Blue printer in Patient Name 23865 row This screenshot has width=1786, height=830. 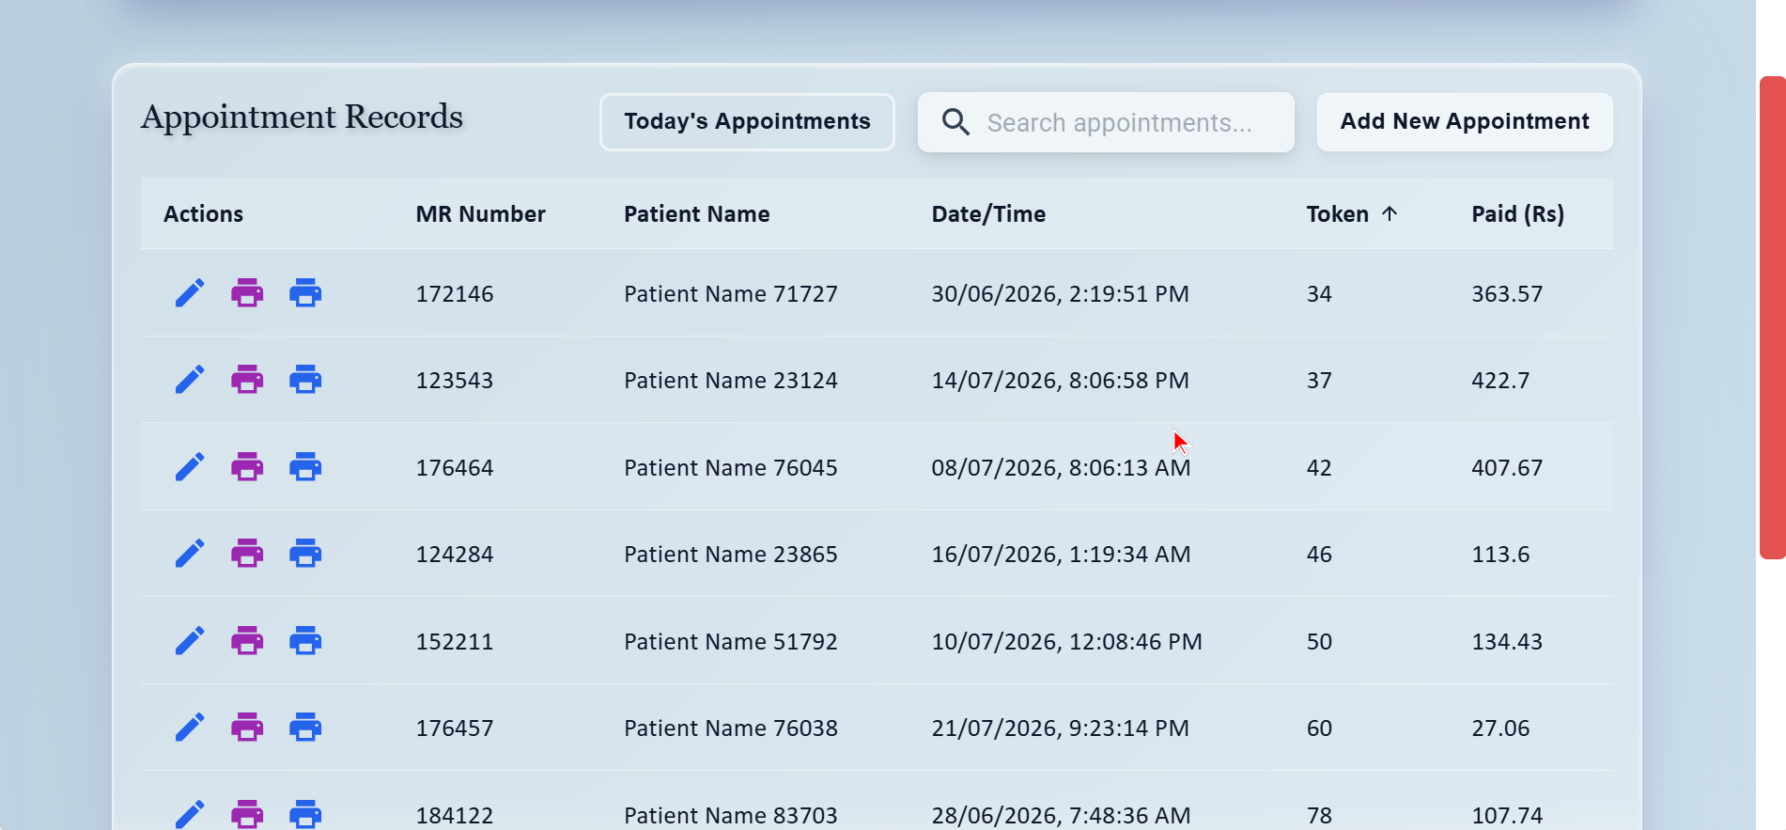point(305,554)
